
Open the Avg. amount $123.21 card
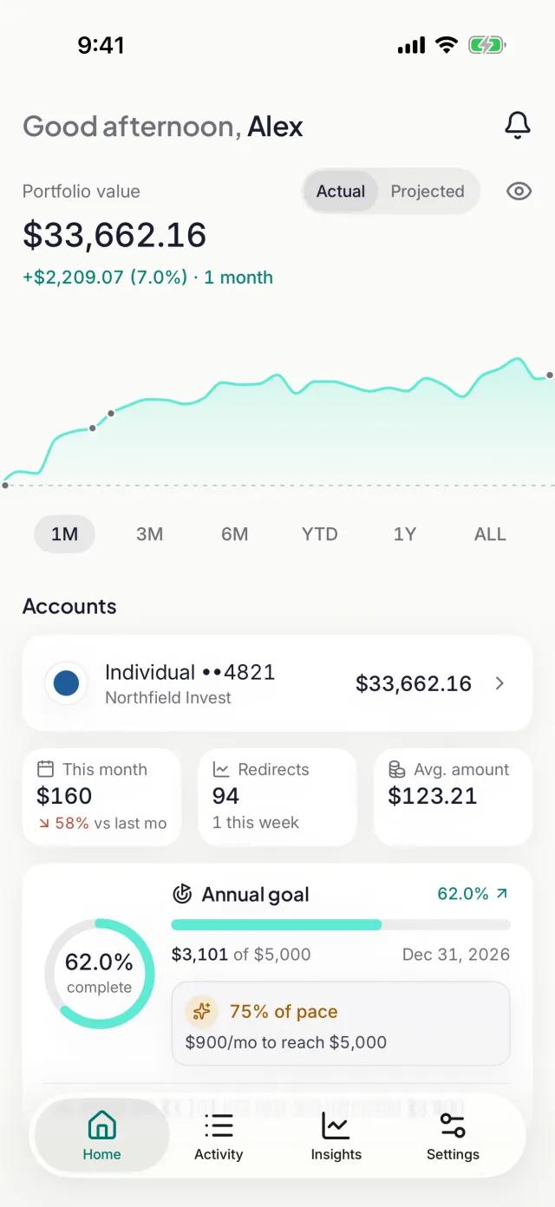click(x=453, y=797)
